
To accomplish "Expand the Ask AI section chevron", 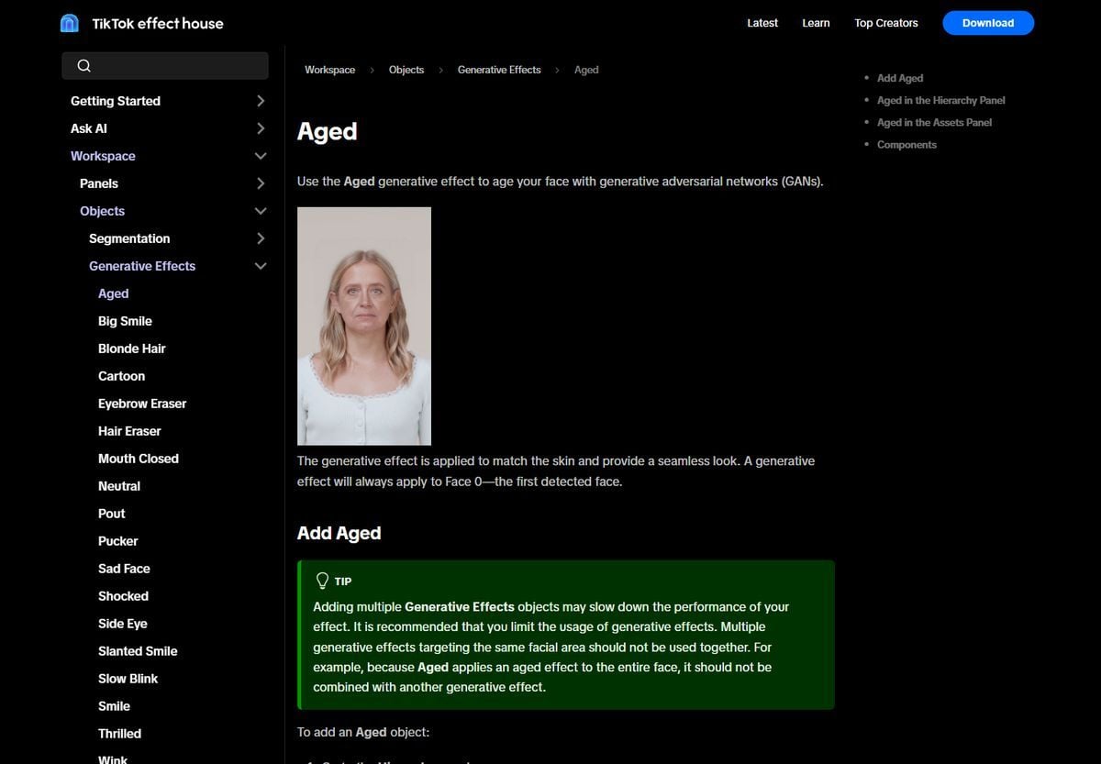I will pyautogui.click(x=261, y=128).
